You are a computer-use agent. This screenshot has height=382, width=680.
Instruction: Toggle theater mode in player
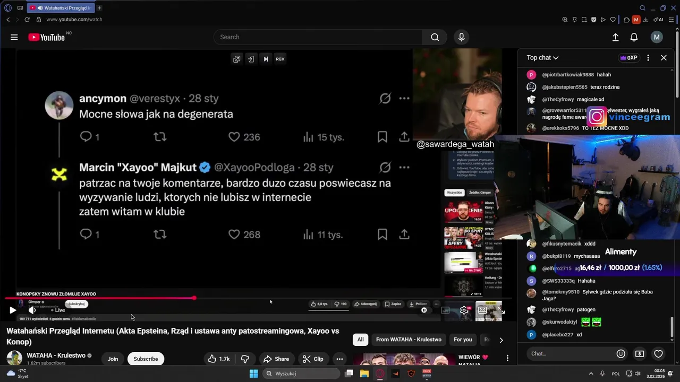tap(482, 310)
